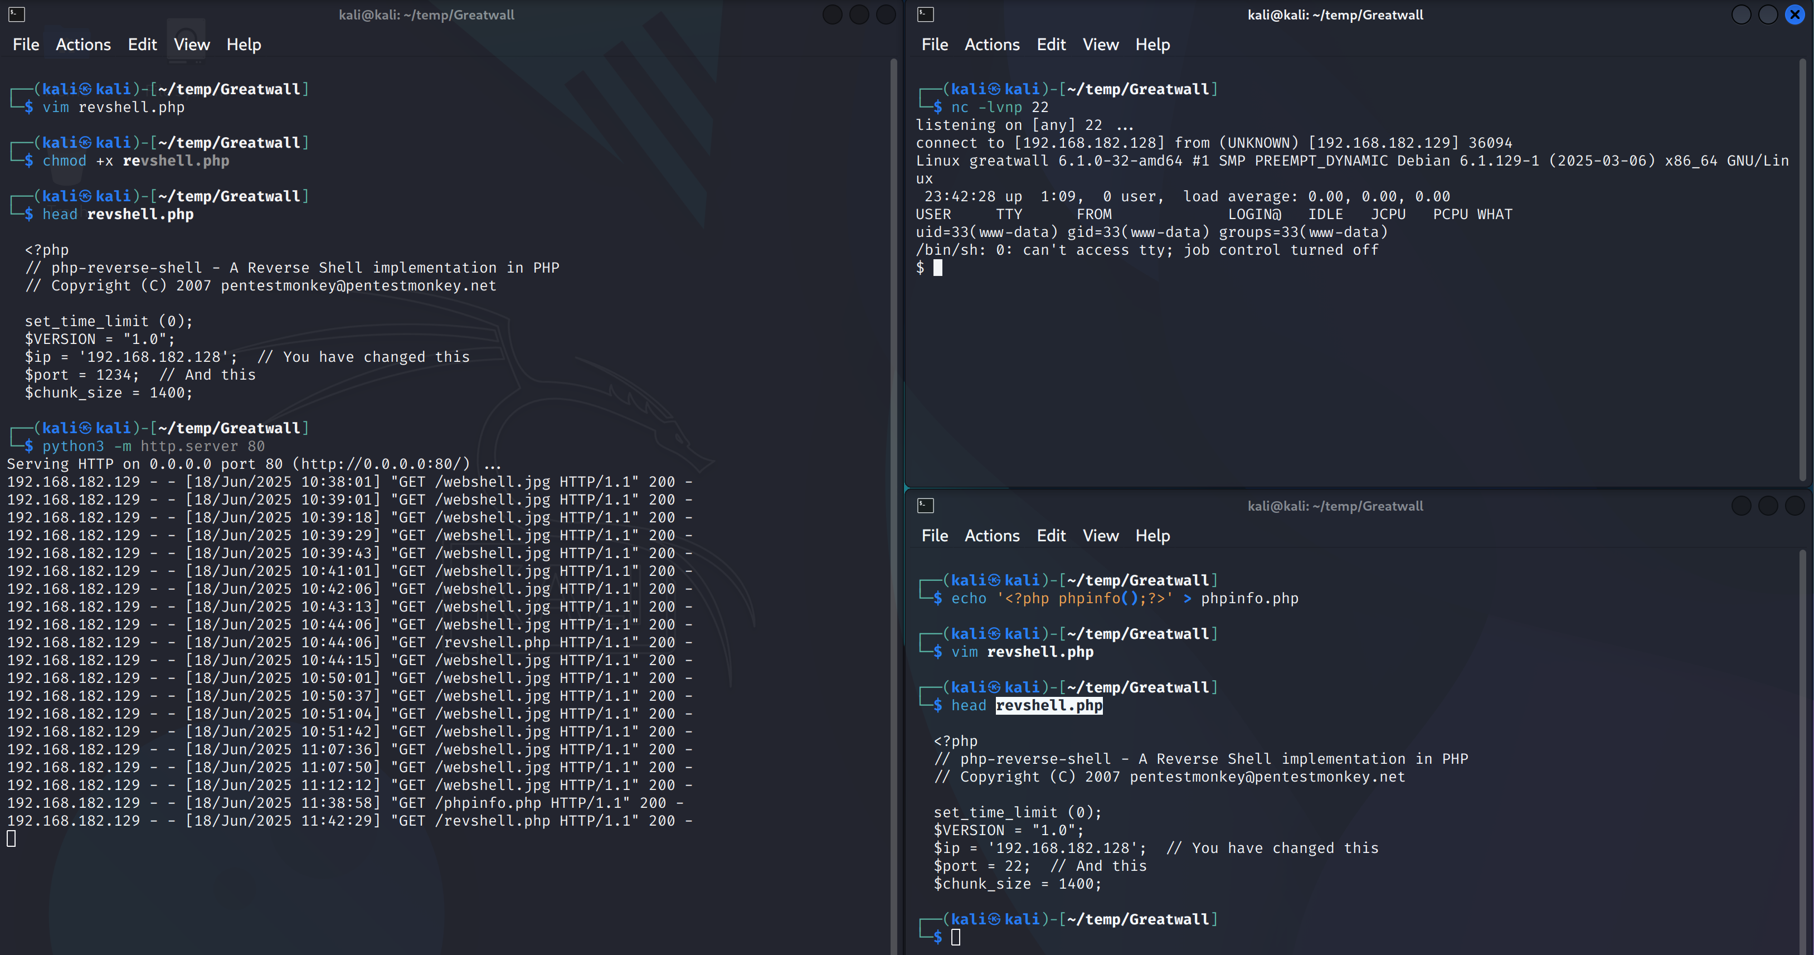Open Help menu in top-right terminal window
This screenshot has width=1814, height=955.
click(1152, 45)
